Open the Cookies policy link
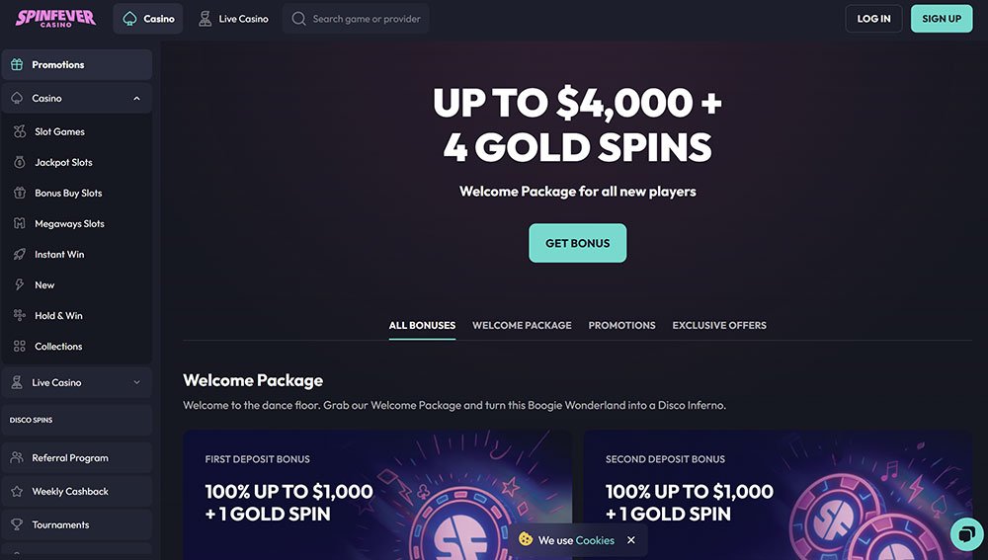 click(x=595, y=540)
